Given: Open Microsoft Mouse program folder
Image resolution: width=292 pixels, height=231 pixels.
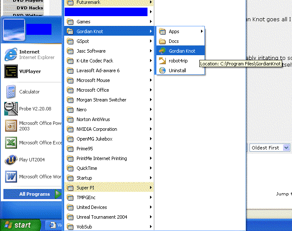Looking at the screenshot, I should pos(109,80).
